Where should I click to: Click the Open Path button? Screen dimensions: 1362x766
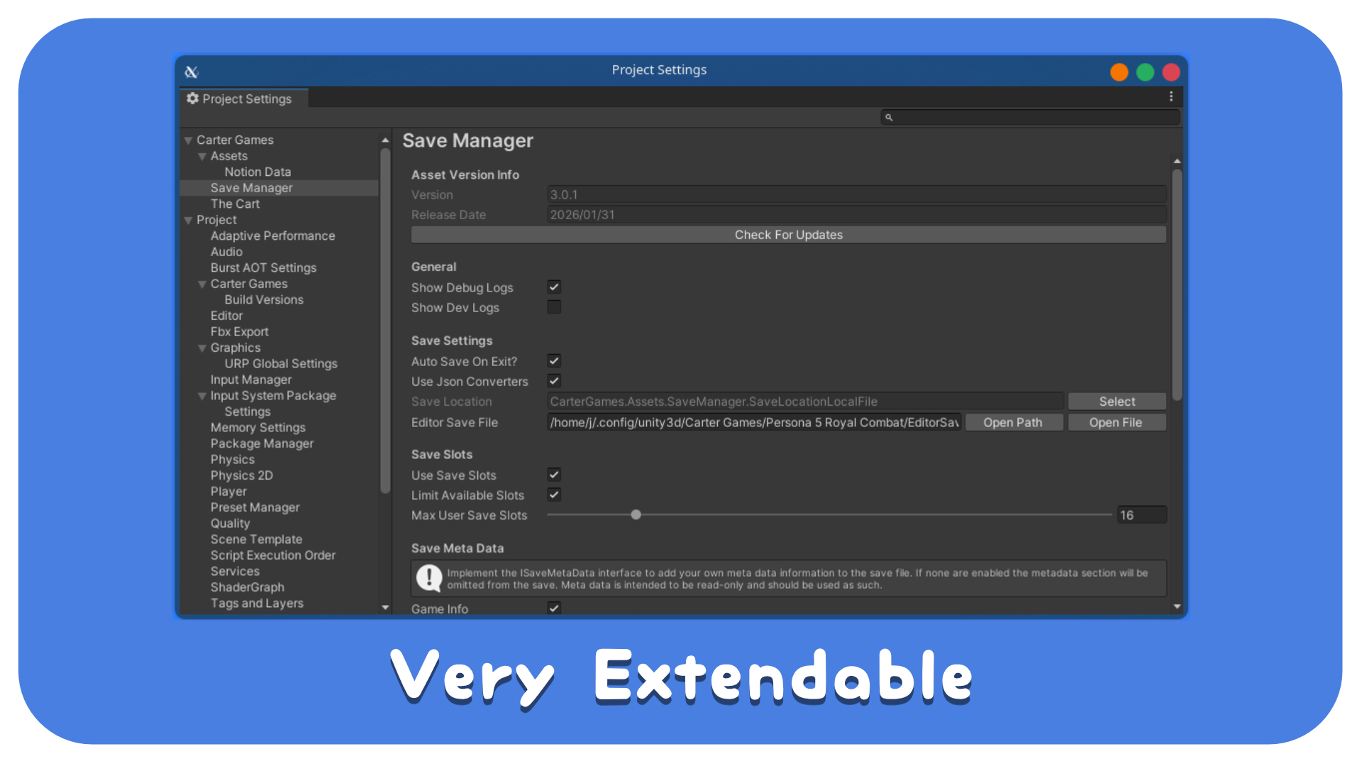pyautogui.click(x=1012, y=423)
